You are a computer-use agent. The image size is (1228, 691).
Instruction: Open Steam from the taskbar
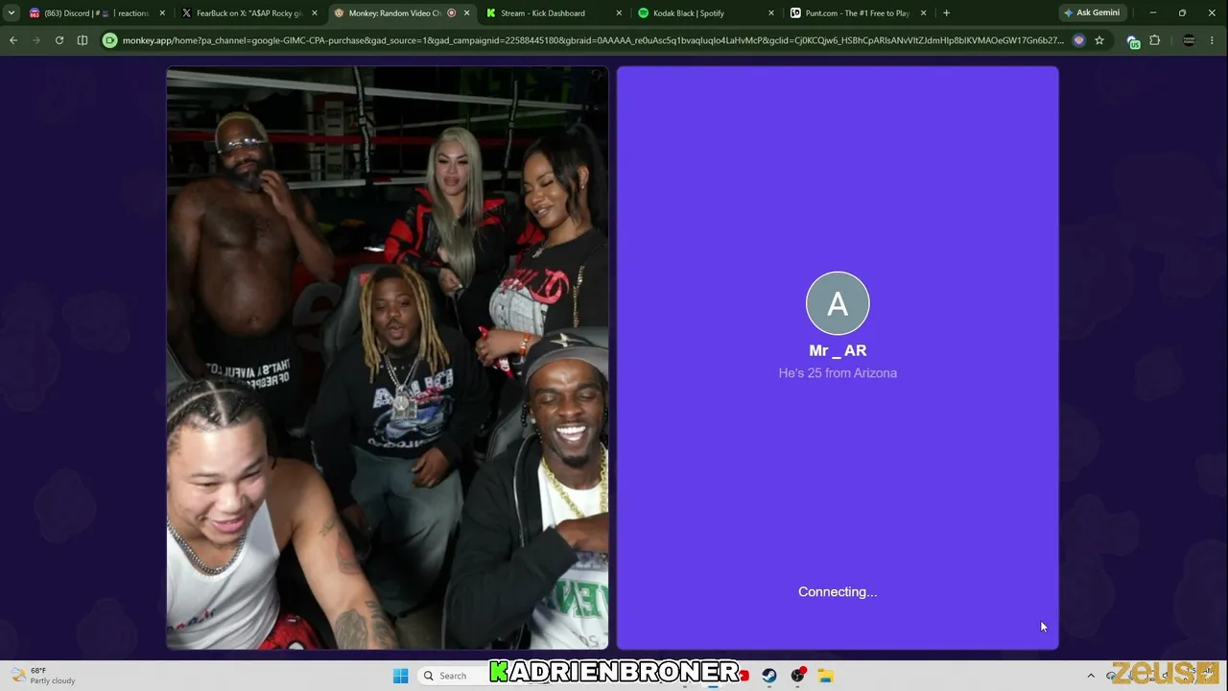point(769,676)
